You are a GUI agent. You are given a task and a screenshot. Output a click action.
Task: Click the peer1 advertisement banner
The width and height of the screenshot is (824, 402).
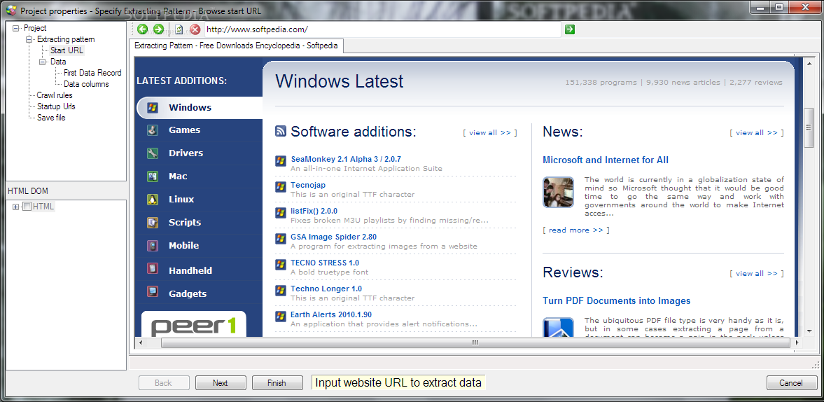click(x=193, y=324)
